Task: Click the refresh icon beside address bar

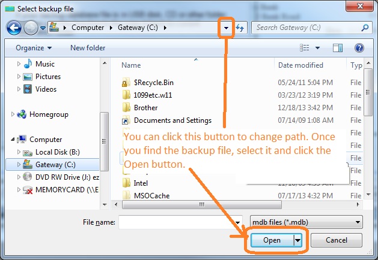Action: point(241,28)
